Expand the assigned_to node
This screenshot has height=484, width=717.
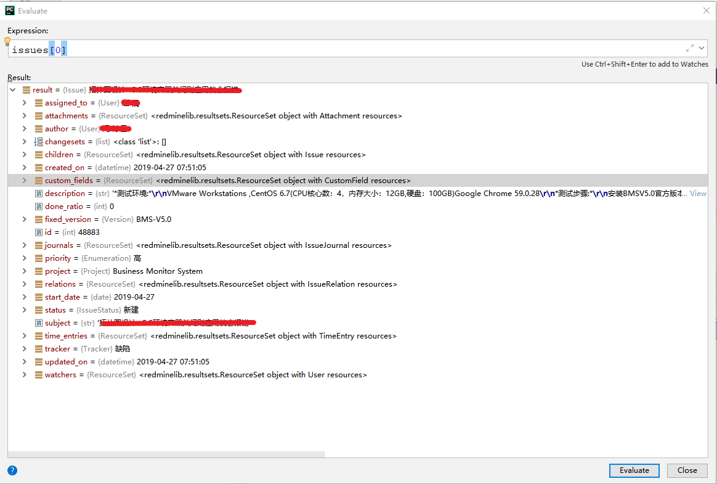click(24, 102)
